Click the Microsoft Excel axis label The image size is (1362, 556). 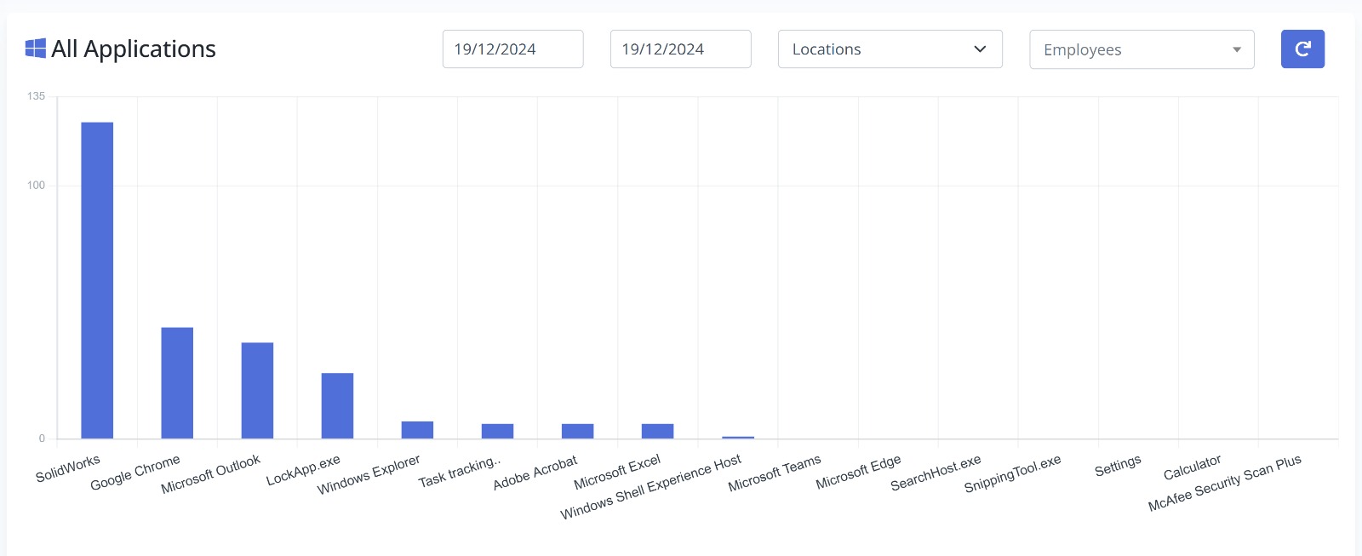(x=617, y=472)
